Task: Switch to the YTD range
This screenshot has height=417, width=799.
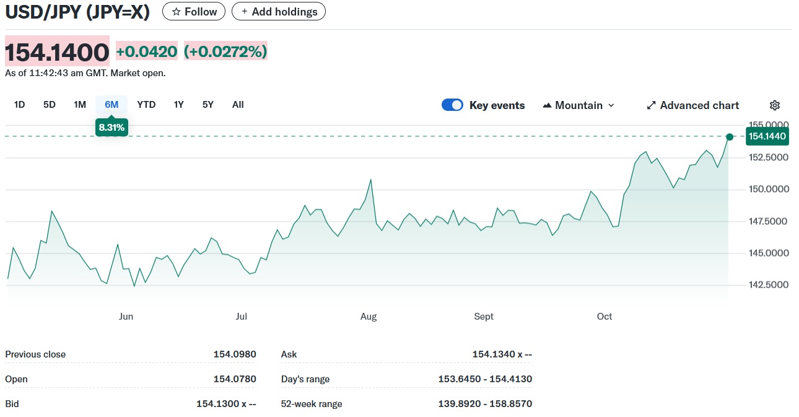Action: (146, 105)
